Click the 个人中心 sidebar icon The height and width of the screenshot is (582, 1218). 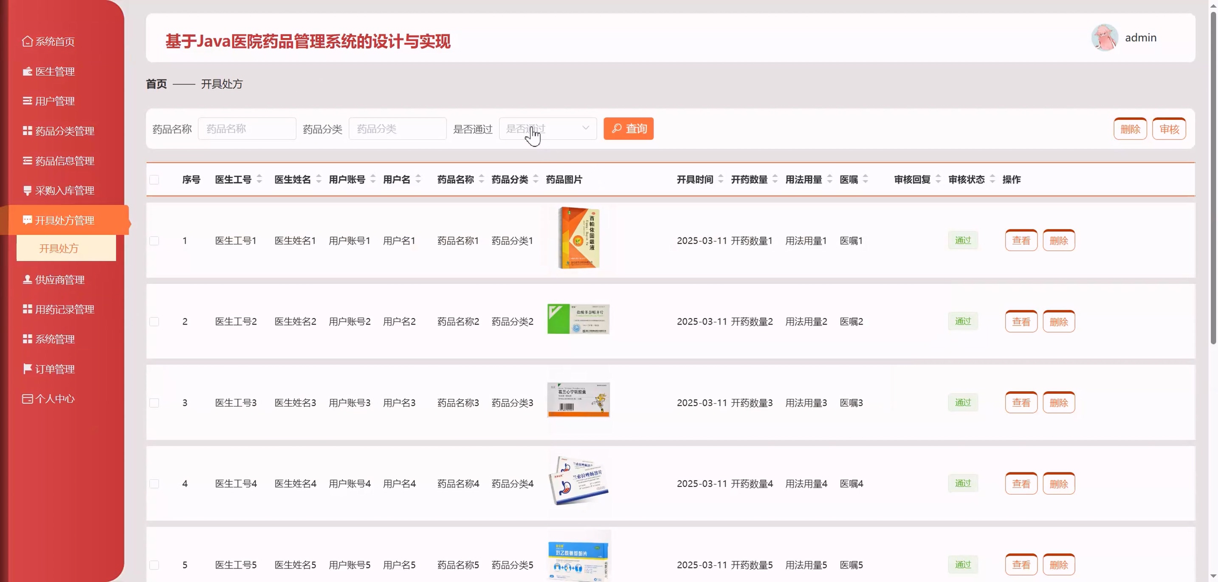click(x=27, y=398)
